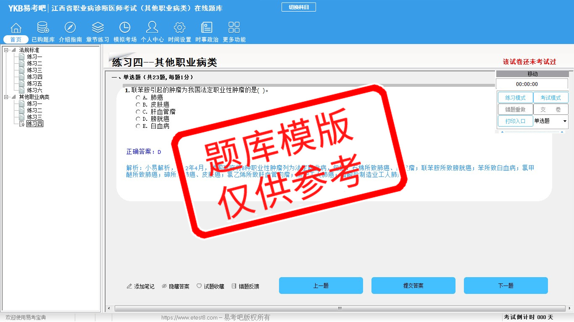Click 隐藏答案 eye icon

point(164,286)
